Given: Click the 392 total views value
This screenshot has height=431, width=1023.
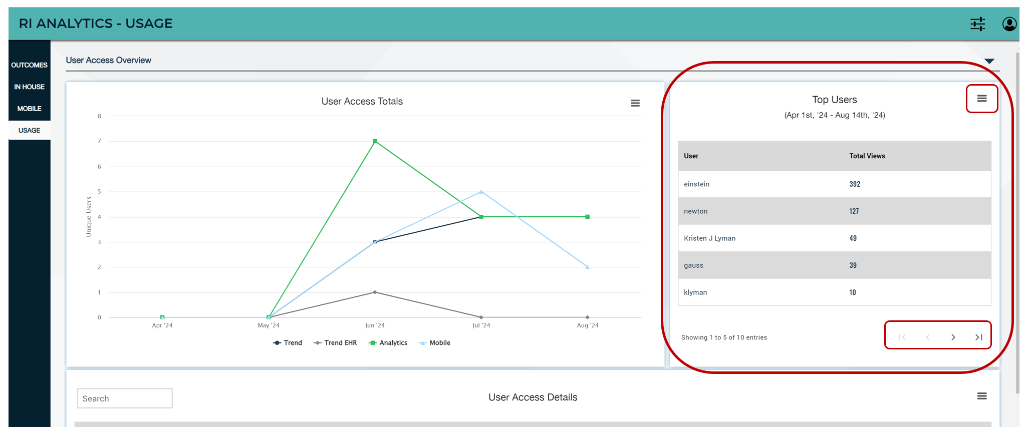Looking at the screenshot, I should click(855, 184).
